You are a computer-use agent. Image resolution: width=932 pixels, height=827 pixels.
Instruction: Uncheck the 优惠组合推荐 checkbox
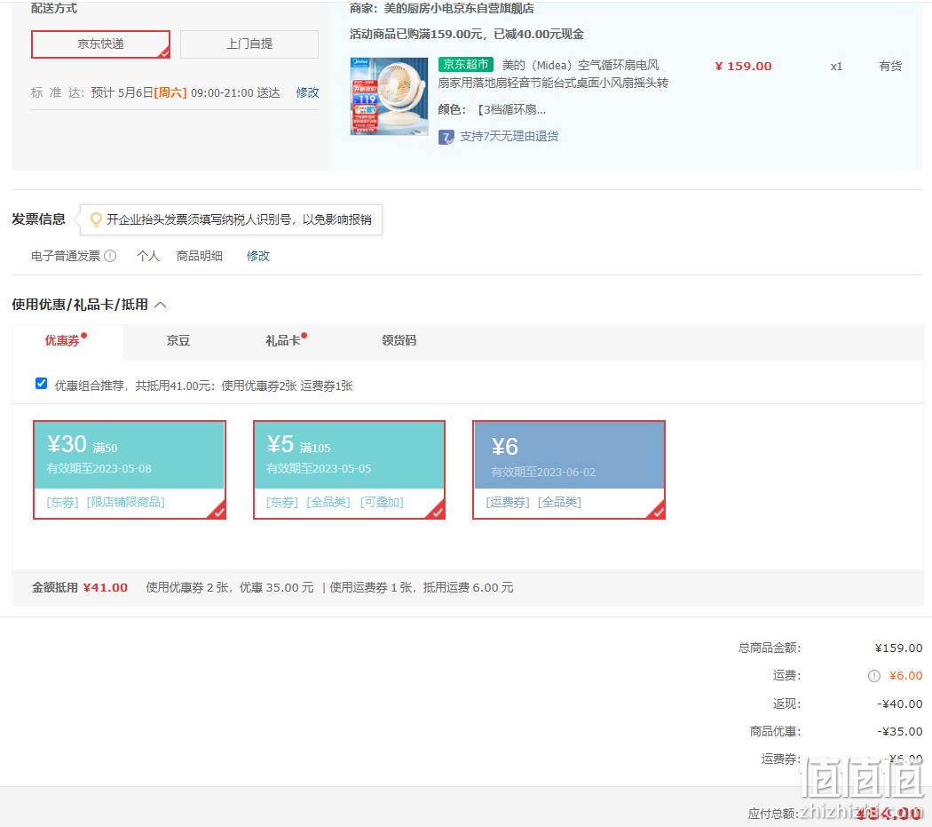click(41, 383)
